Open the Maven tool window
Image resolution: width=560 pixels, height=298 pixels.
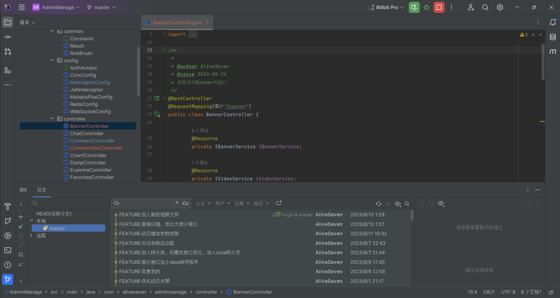553,51
